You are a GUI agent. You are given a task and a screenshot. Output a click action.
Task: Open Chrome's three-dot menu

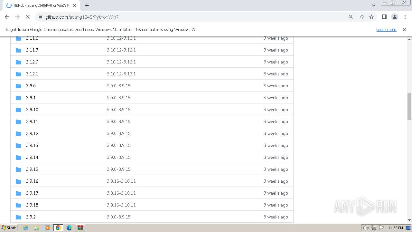tap(405, 17)
